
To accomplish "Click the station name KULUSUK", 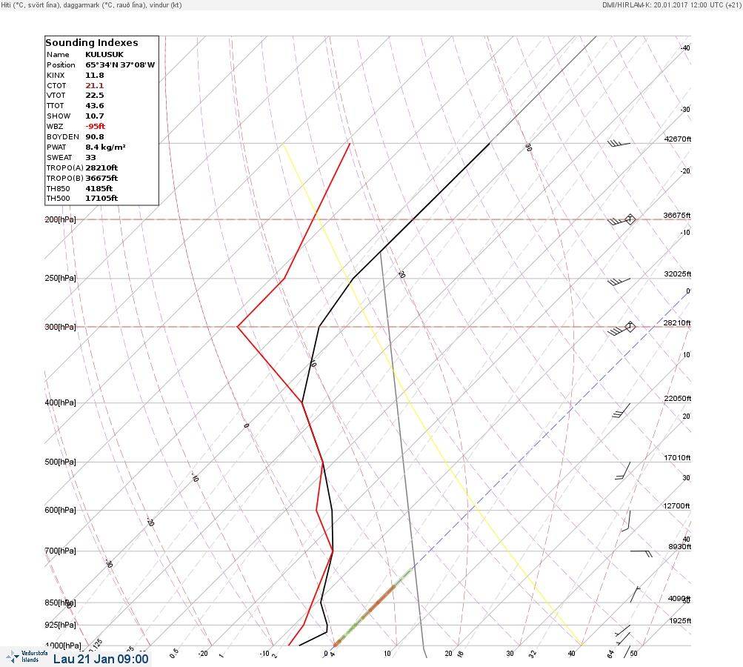I will tap(104, 55).
